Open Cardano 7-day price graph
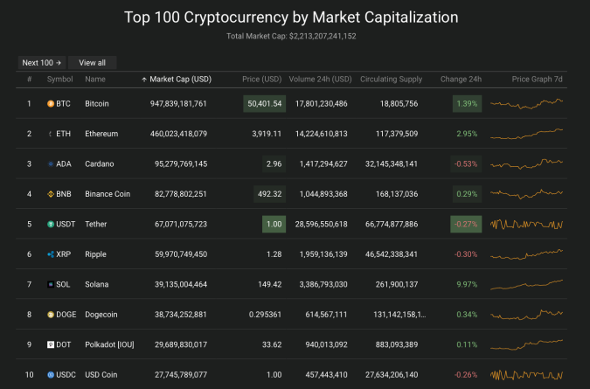Screen dimensions: 590x389 [x=526, y=163]
